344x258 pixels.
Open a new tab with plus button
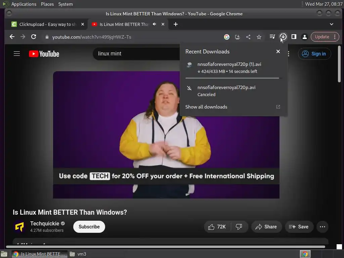coord(175,24)
